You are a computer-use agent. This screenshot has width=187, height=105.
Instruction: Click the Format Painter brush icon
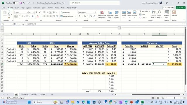coord(9,17)
